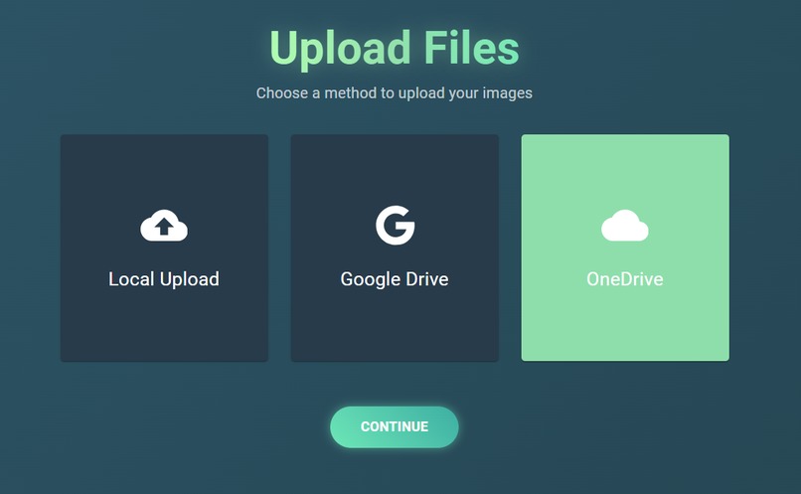Click the OneDrive cloud icon
801x494 pixels.
pos(625,226)
